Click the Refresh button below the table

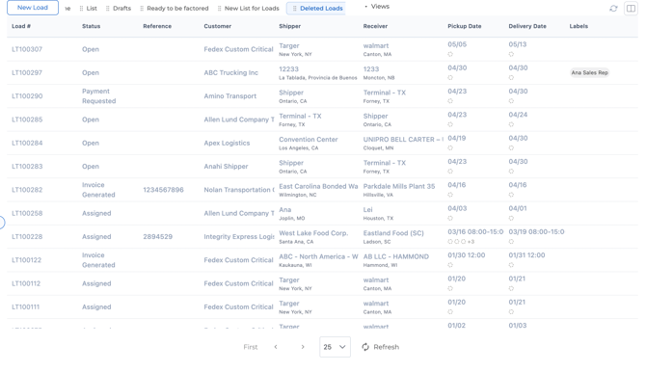click(380, 347)
